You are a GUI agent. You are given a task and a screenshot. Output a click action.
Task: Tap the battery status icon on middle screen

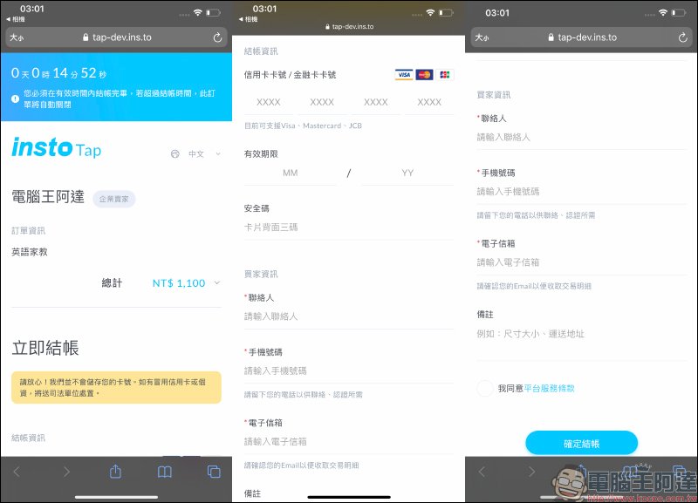click(446, 13)
